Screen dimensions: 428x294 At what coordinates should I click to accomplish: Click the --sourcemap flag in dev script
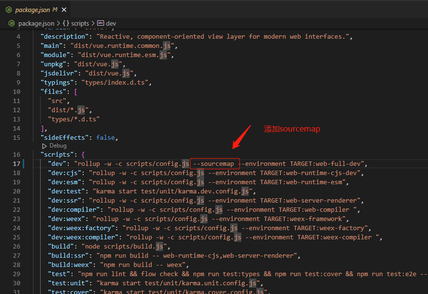coord(215,163)
